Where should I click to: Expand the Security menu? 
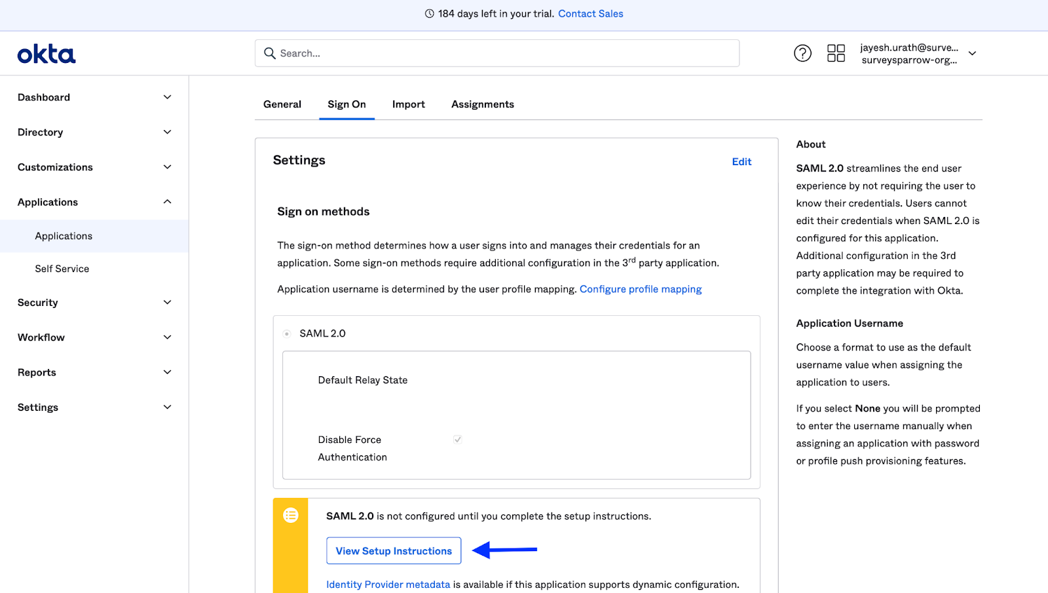tap(94, 303)
